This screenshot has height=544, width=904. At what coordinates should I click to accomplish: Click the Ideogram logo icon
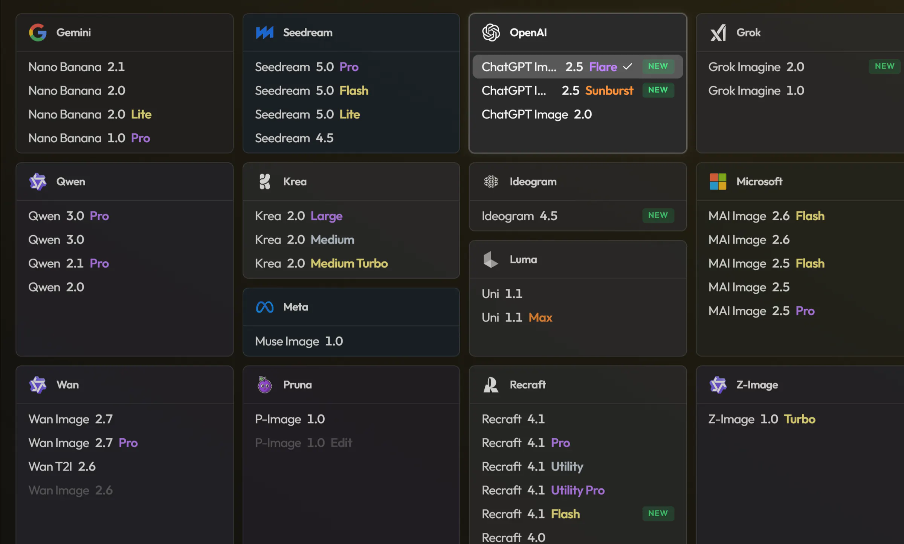pos(491,181)
